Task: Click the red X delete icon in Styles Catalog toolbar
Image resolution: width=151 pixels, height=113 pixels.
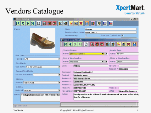Action: coord(81,23)
